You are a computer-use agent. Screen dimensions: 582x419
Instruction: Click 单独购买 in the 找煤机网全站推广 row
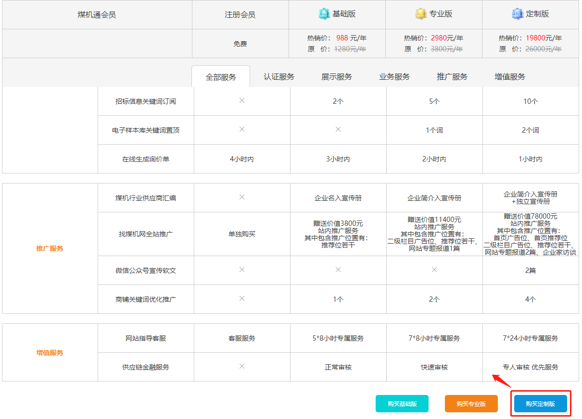(242, 234)
